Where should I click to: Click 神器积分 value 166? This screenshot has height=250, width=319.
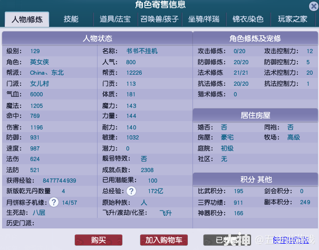click(x=238, y=213)
